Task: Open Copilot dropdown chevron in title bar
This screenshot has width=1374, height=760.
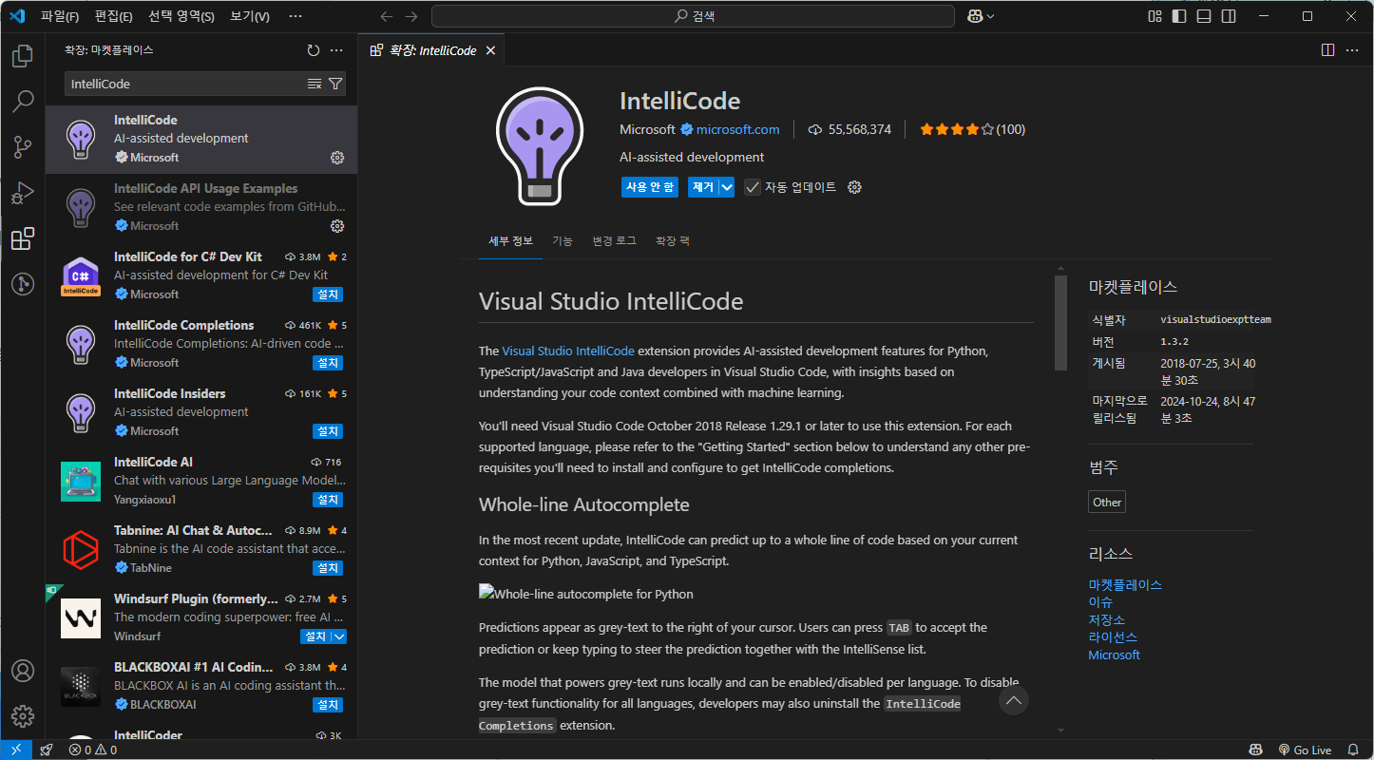Action: click(x=991, y=16)
